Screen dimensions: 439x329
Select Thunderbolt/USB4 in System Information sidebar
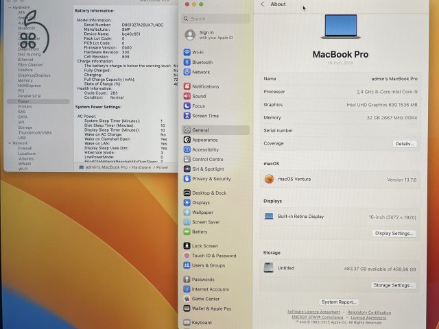pos(35,133)
